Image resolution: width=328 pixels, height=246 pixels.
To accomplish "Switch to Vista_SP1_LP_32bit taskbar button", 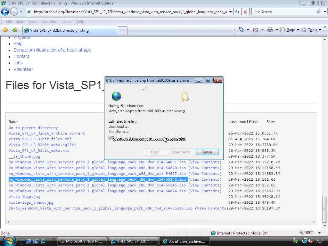I will pos(133,241).
